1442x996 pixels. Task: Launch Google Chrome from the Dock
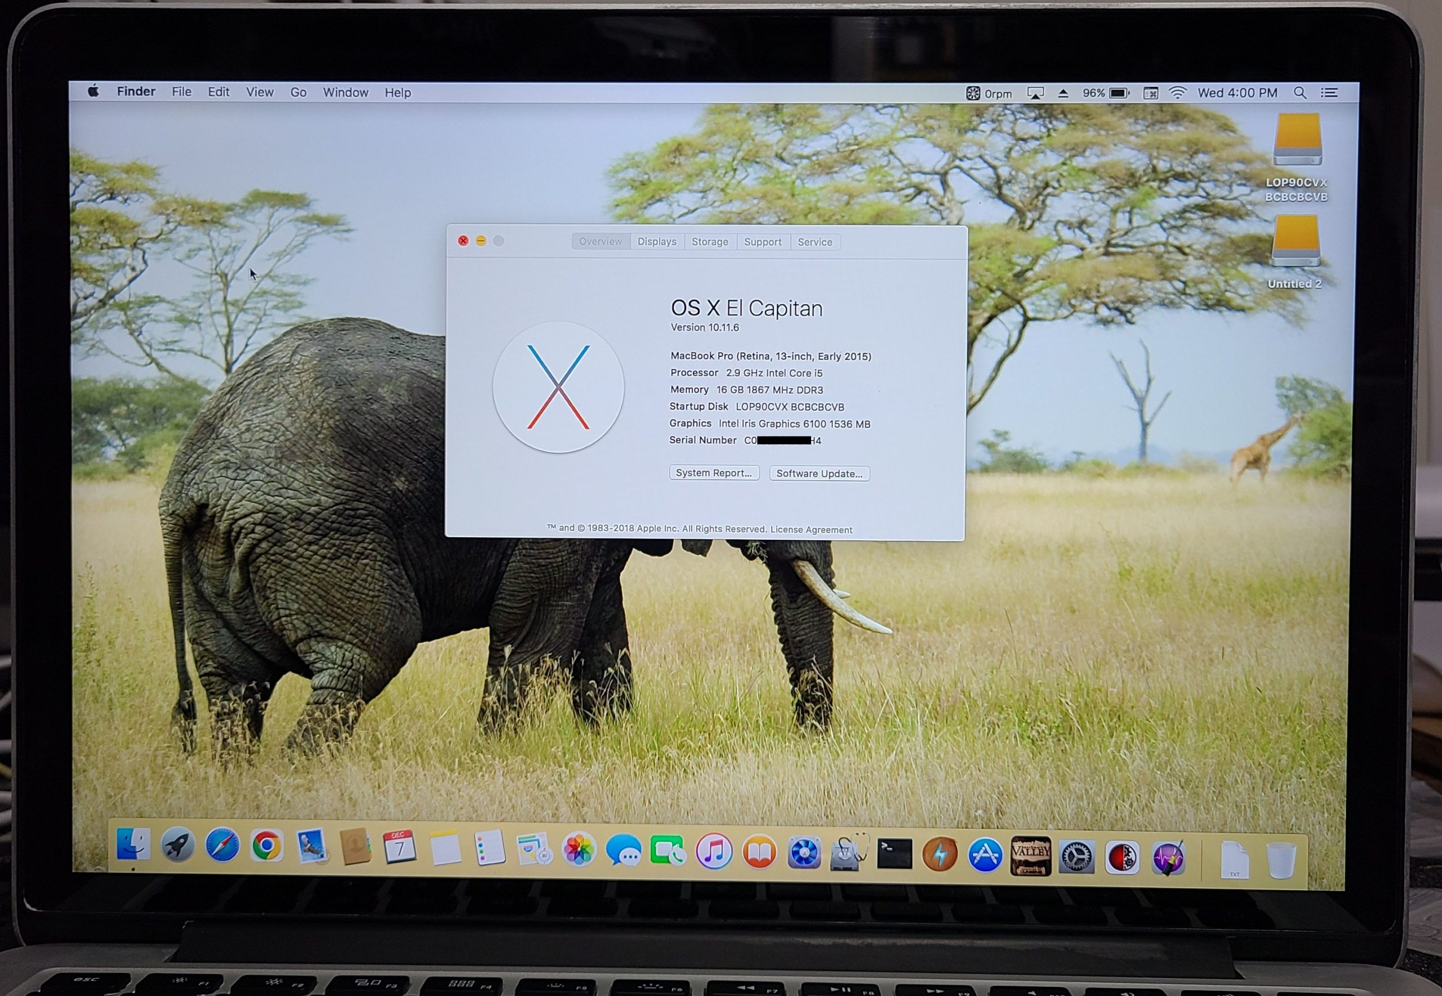pyautogui.click(x=267, y=847)
